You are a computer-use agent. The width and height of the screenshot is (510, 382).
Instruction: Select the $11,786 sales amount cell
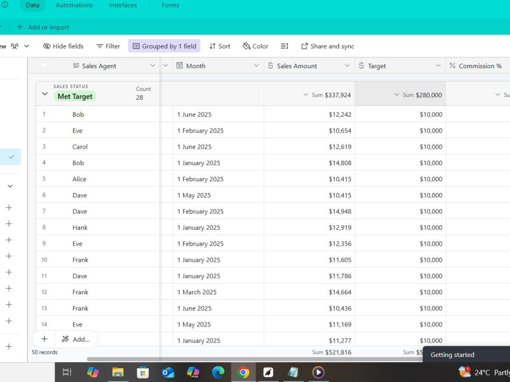310,276
